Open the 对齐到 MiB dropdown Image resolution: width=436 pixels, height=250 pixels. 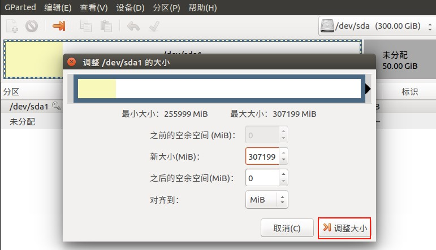[267, 200]
